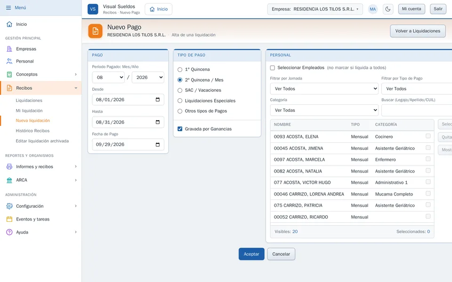Uncheck Gravada por Ganancias checkbox

click(x=180, y=129)
